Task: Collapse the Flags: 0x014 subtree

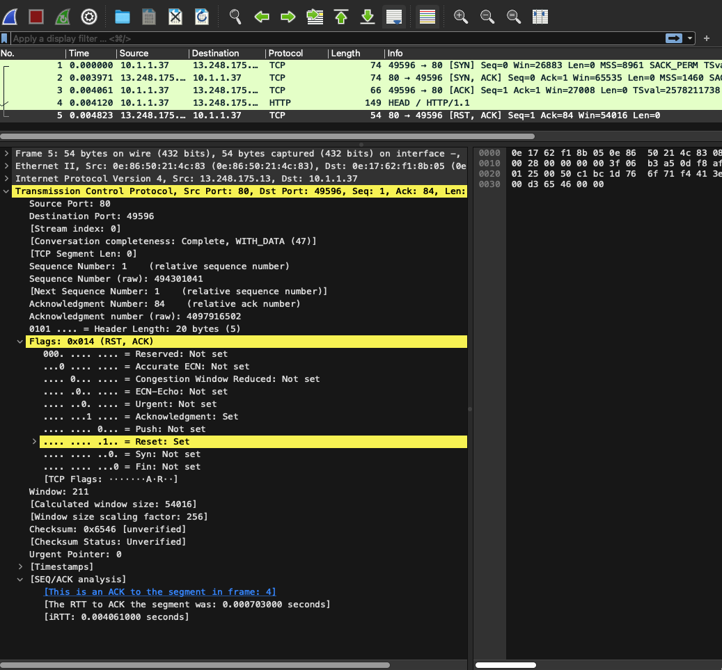Action: point(19,341)
